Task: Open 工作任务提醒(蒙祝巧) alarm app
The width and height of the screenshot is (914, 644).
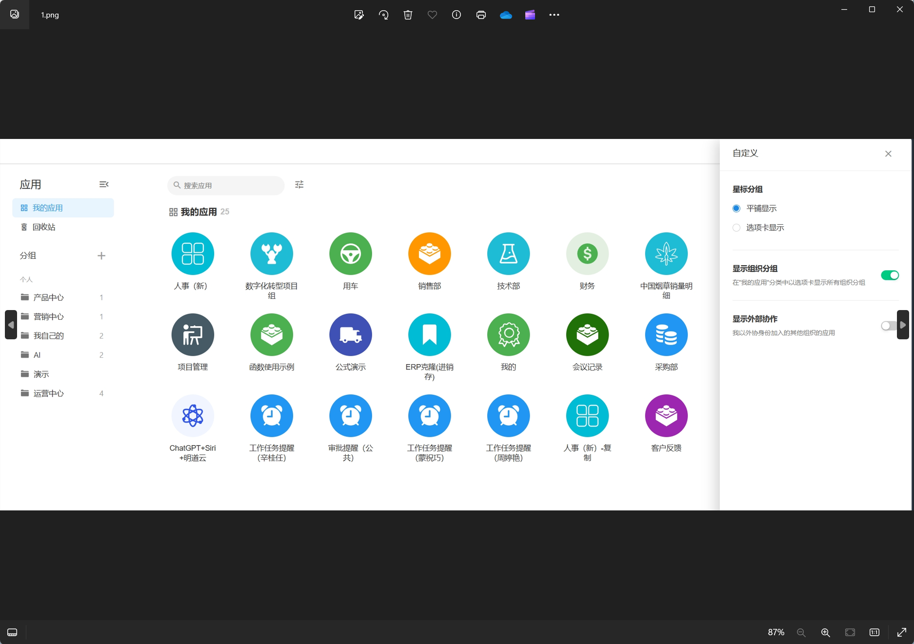Action: coord(430,415)
